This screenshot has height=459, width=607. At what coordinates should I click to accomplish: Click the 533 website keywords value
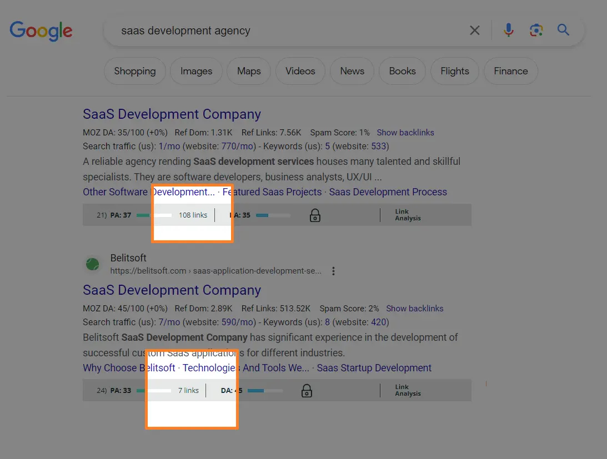click(x=379, y=147)
